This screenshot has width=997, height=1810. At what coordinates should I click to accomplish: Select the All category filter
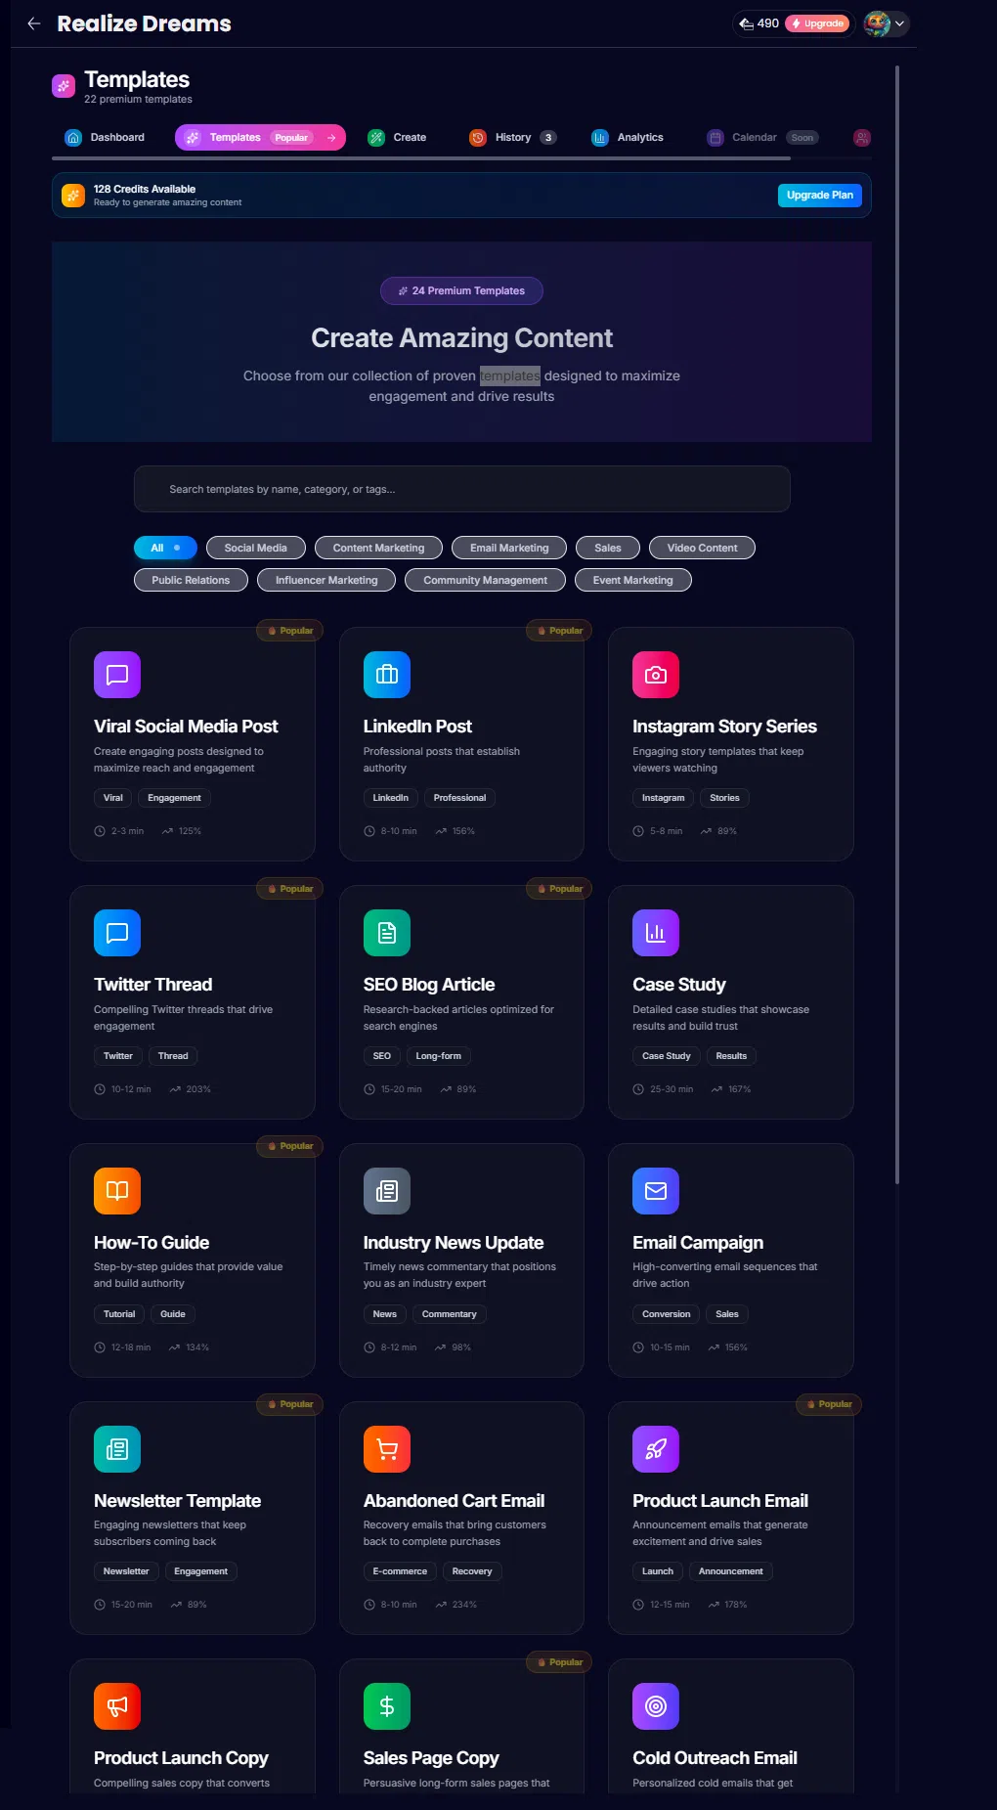(165, 549)
